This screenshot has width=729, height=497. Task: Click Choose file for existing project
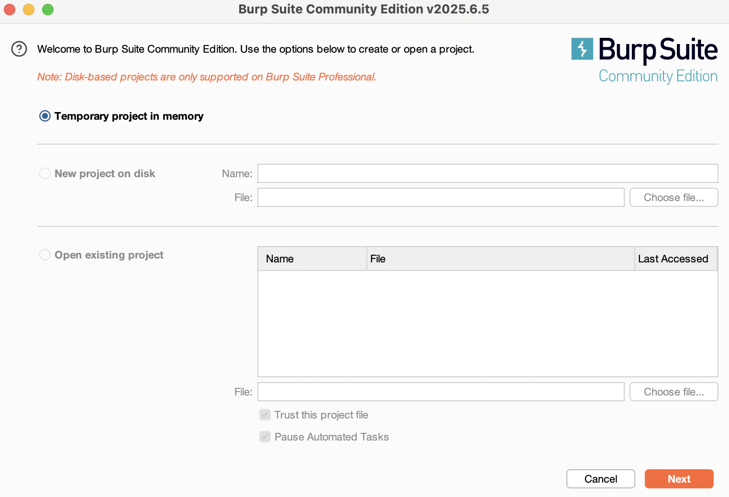[x=674, y=392]
